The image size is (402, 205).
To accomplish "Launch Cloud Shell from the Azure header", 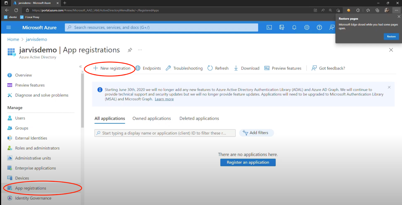I will tap(269, 27).
